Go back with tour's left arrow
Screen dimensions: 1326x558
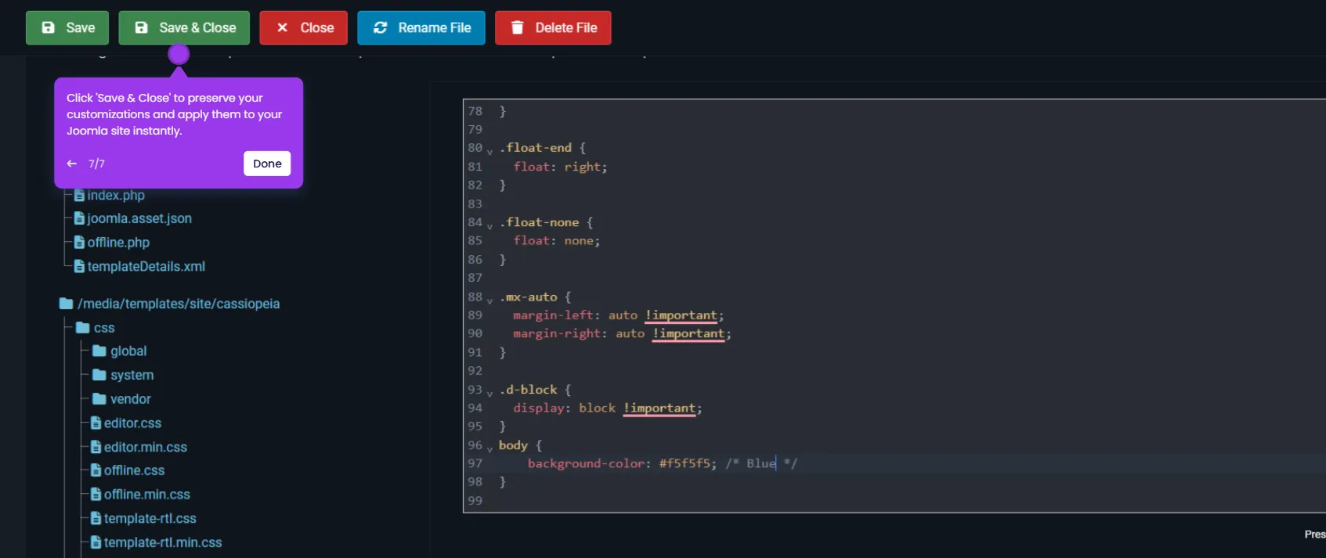tap(72, 164)
